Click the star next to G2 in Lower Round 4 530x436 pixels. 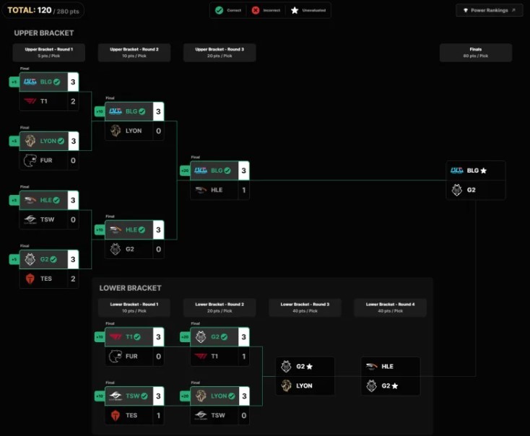pyautogui.click(x=394, y=385)
